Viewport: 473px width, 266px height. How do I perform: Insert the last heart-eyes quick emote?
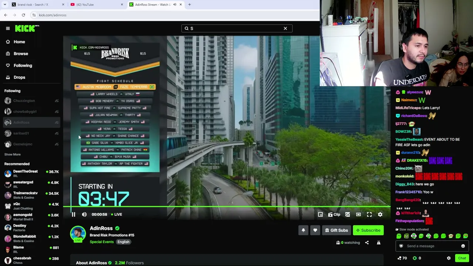click(465, 236)
